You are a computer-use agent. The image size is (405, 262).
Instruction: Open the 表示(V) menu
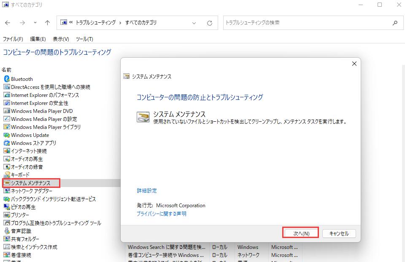coord(60,39)
